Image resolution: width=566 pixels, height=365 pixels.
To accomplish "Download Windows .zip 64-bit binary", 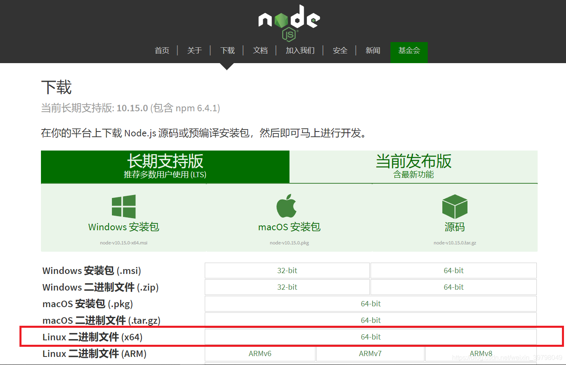I will click(x=454, y=287).
